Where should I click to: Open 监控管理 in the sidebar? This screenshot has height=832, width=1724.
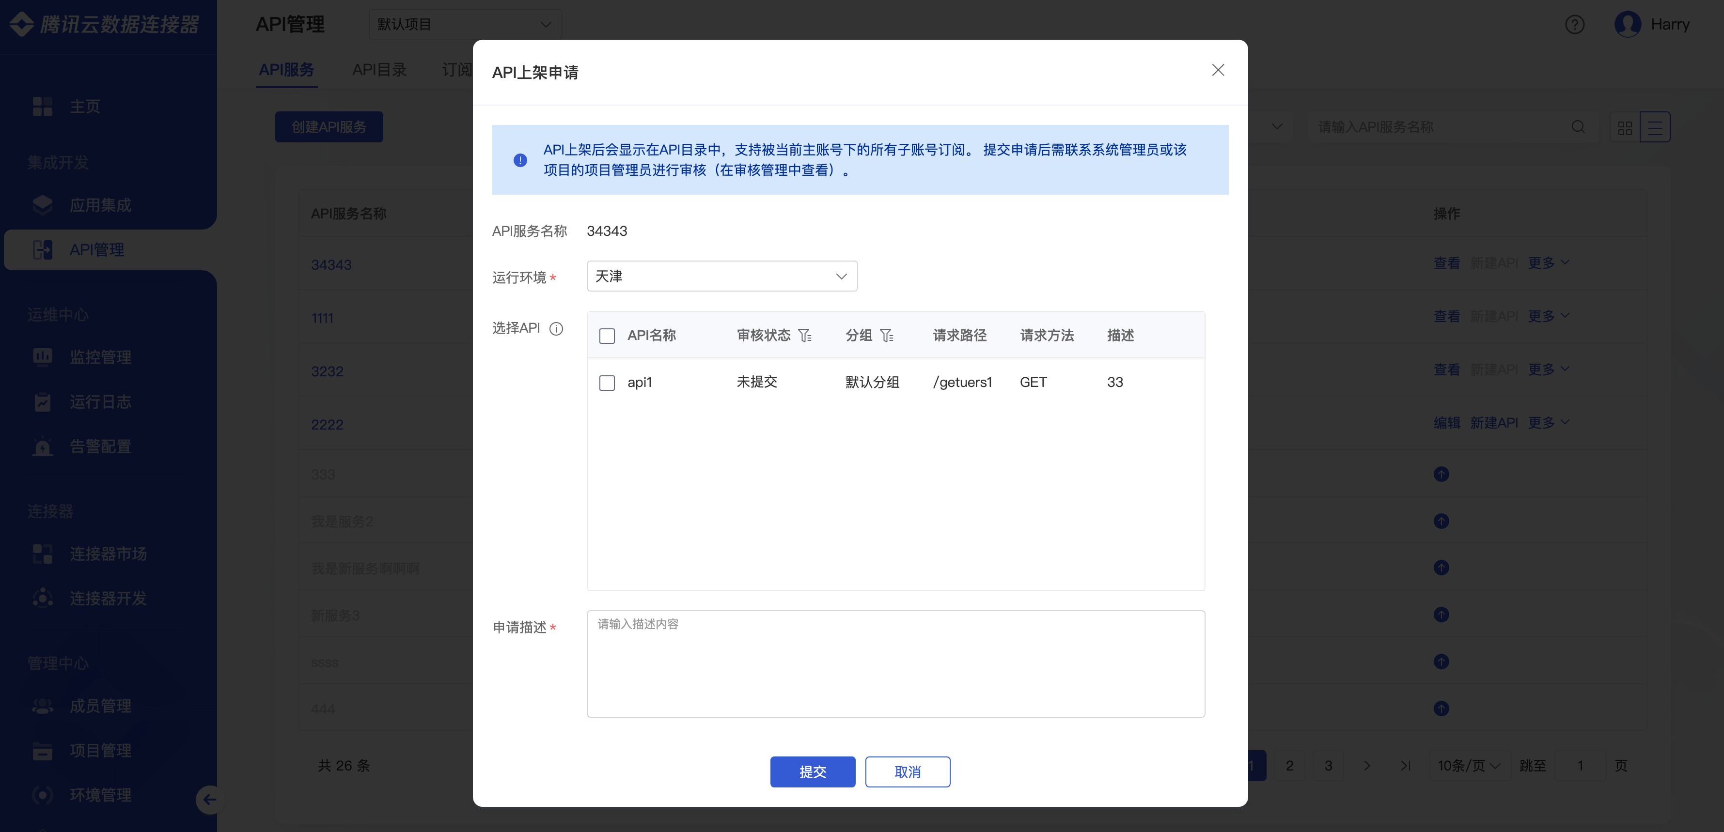click(x=82, y=357)
